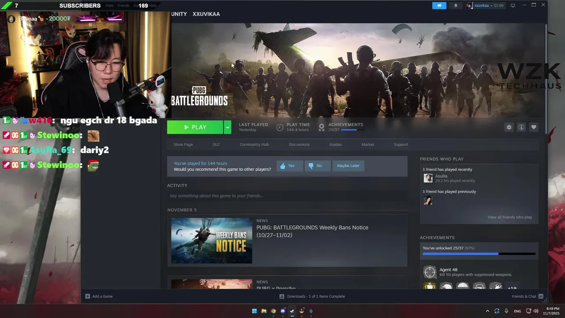This screenshot has width=565, height=318.
Task: Open the xxuvikaa account dropdown menu
Action: click(x=485, y=5)
